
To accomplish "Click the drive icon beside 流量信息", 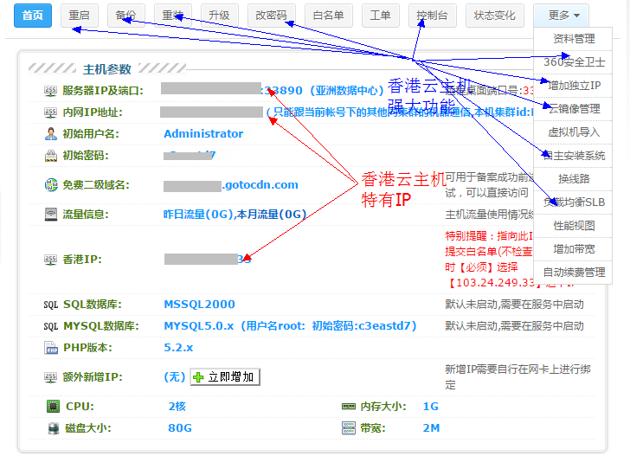I will click(51, 214).
